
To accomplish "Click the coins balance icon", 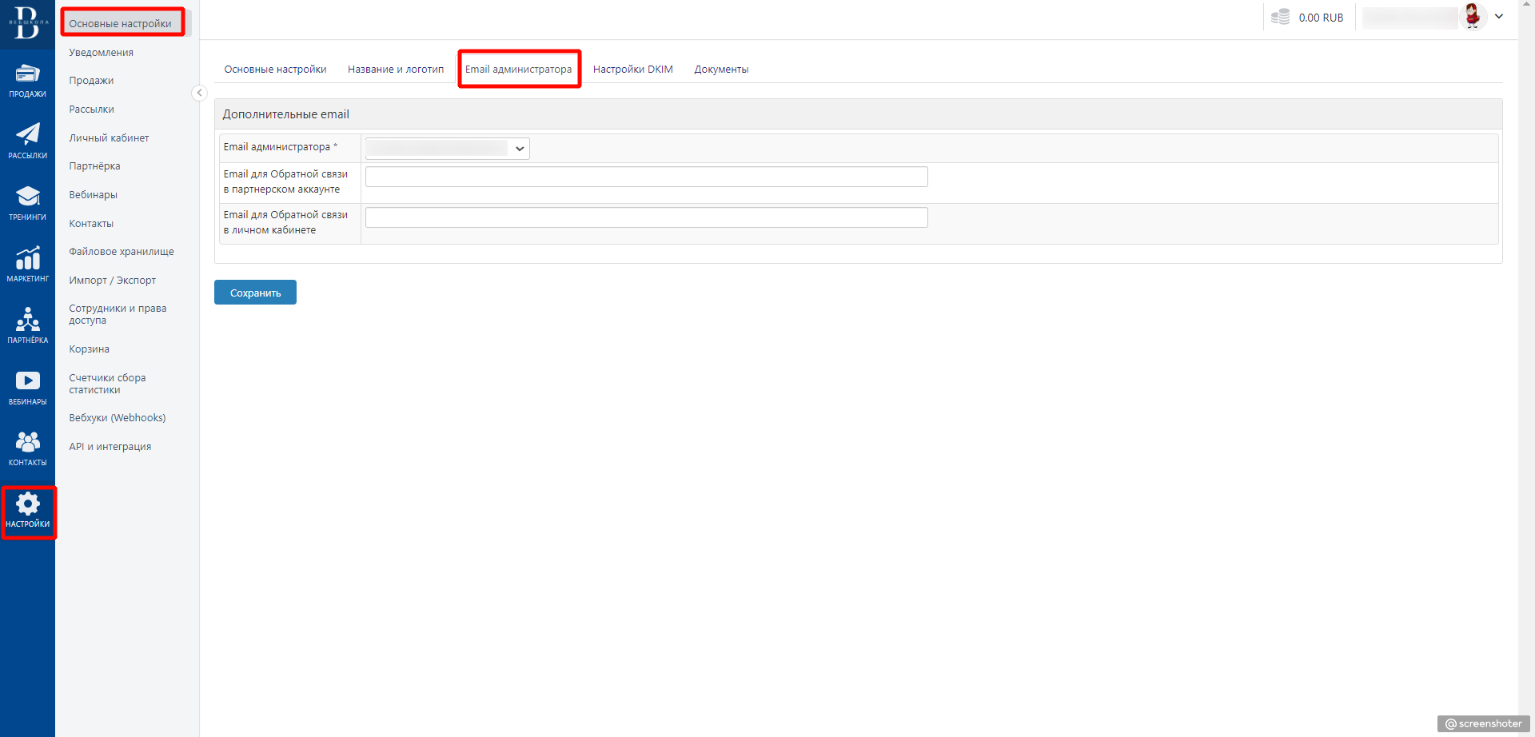I will (1280, 17).
